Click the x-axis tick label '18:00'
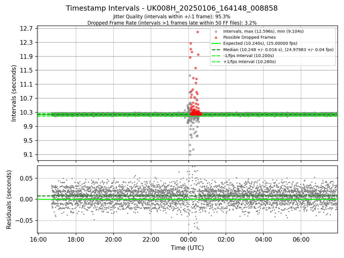 76,239
